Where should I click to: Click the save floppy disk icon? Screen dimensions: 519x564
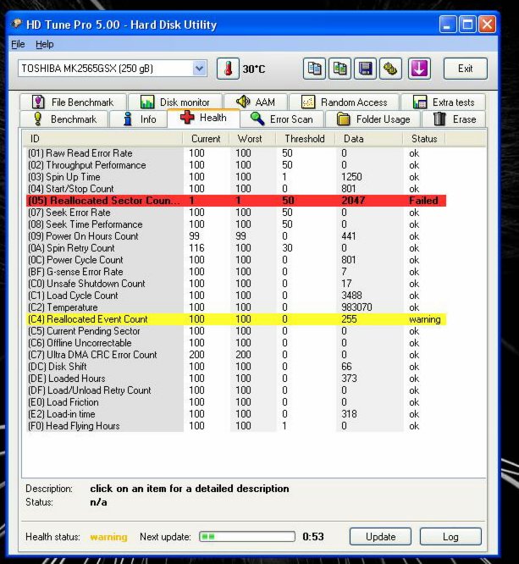click(x=365, y=69)
